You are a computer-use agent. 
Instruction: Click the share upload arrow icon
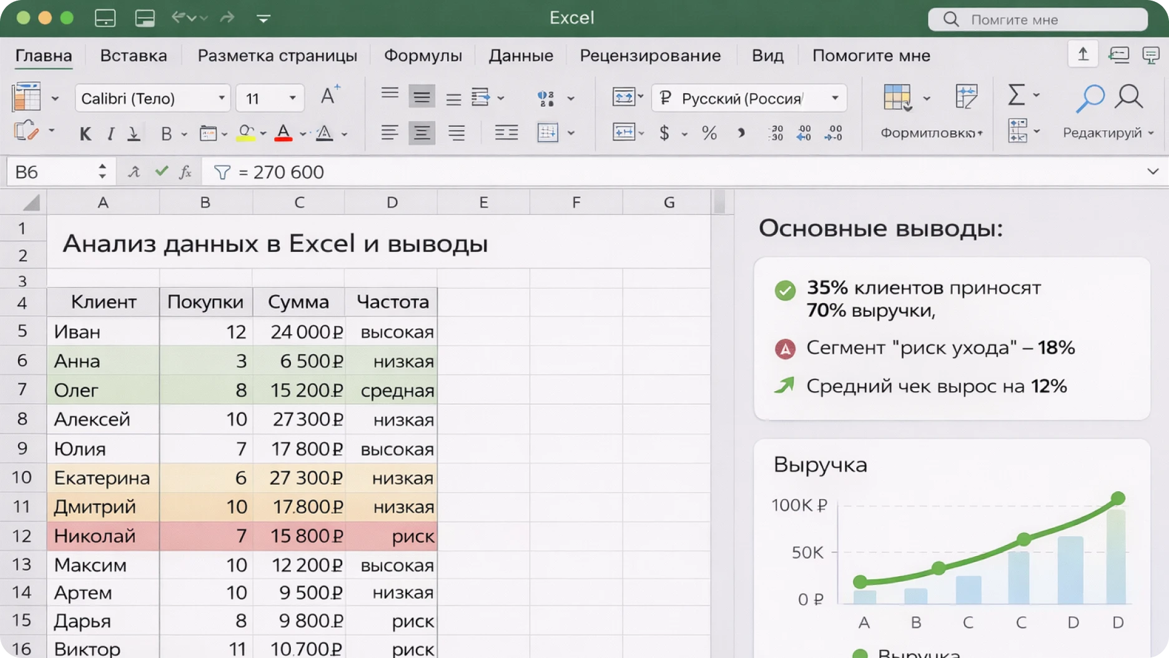[1083, 55]
